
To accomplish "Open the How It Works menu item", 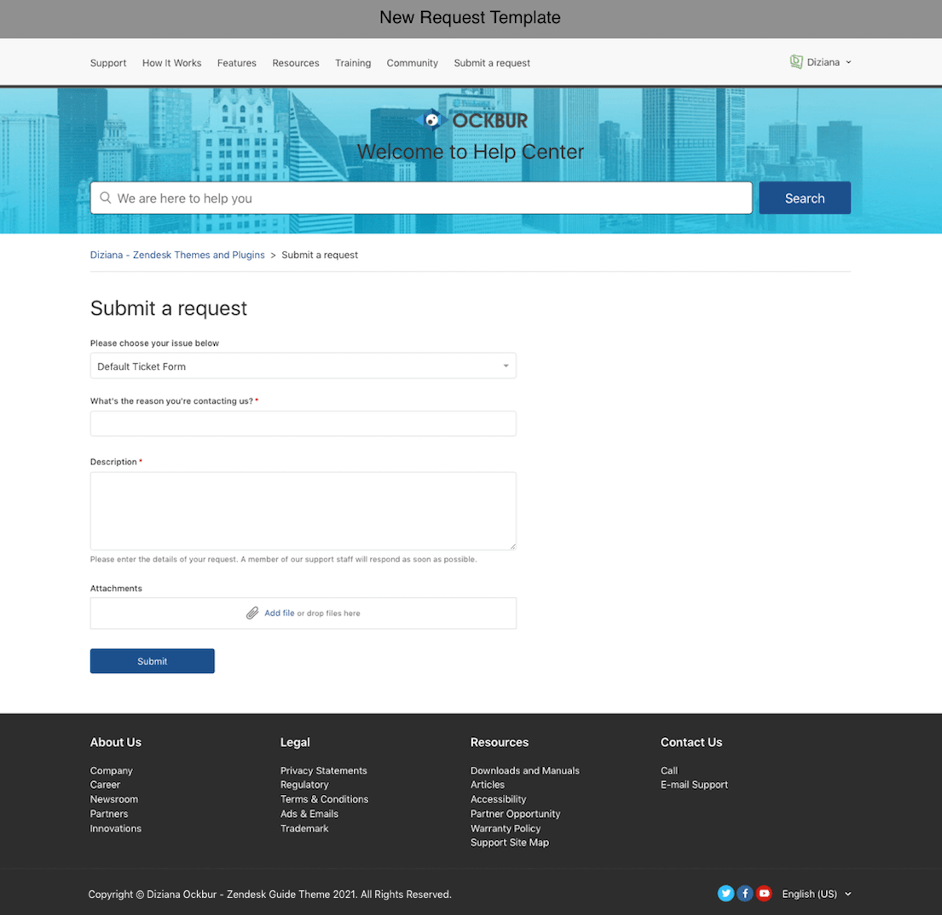I will click(171, 63).
